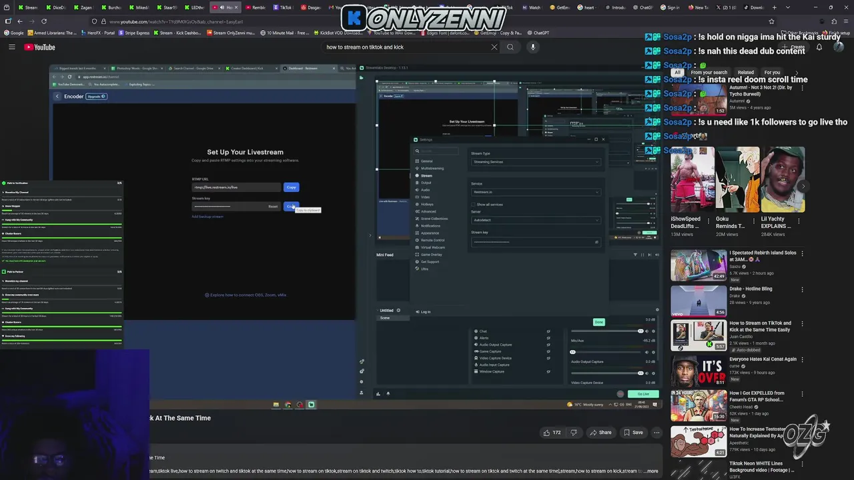Select the From your search chip

tap(709, 72)
